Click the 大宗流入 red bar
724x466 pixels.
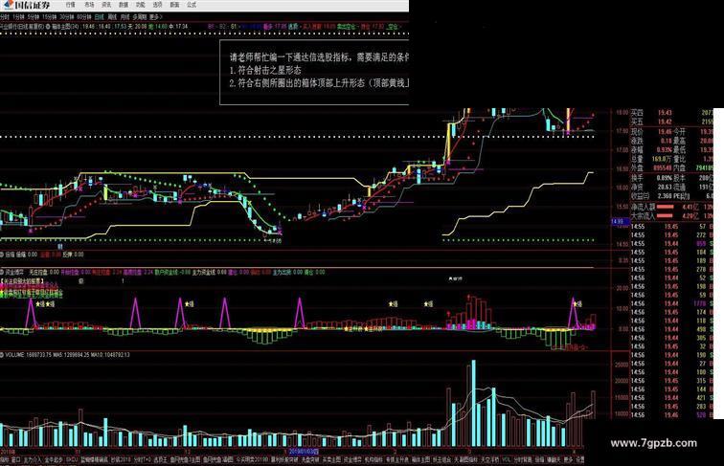point(665,215)
